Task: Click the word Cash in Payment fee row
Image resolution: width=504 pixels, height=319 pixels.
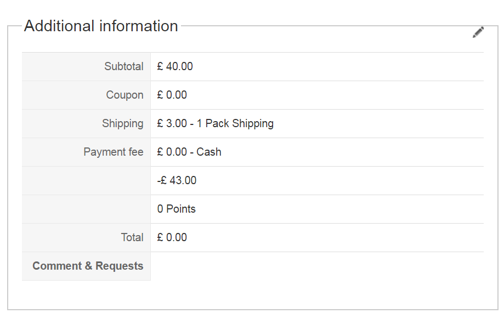Action: click(209, 152)
